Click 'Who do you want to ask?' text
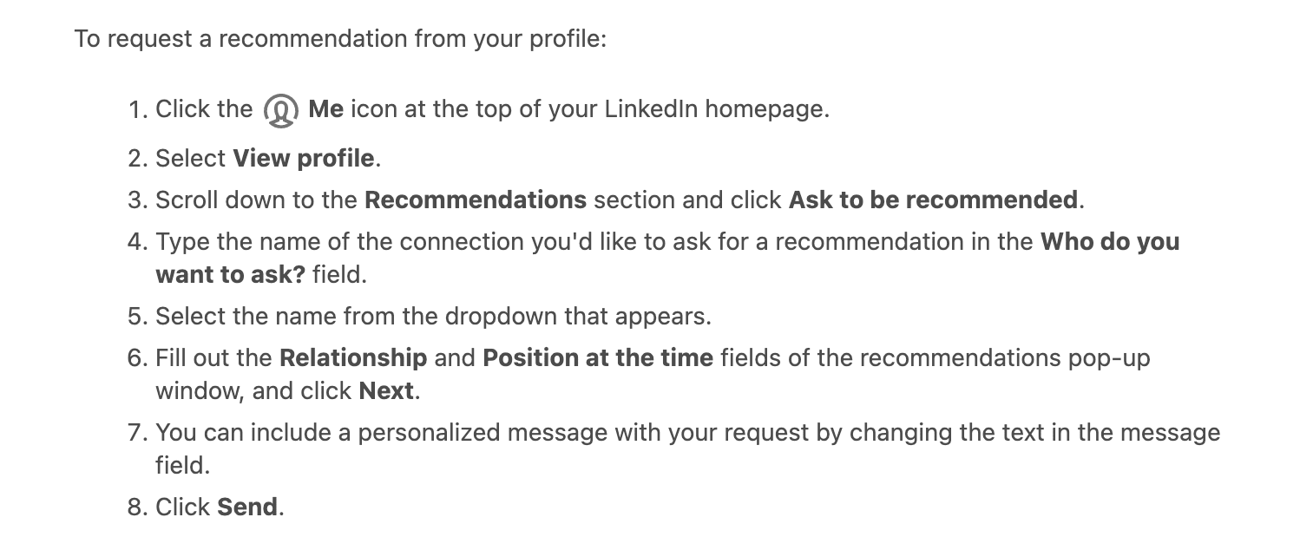1300x550 pixels. tap(667, 258)
